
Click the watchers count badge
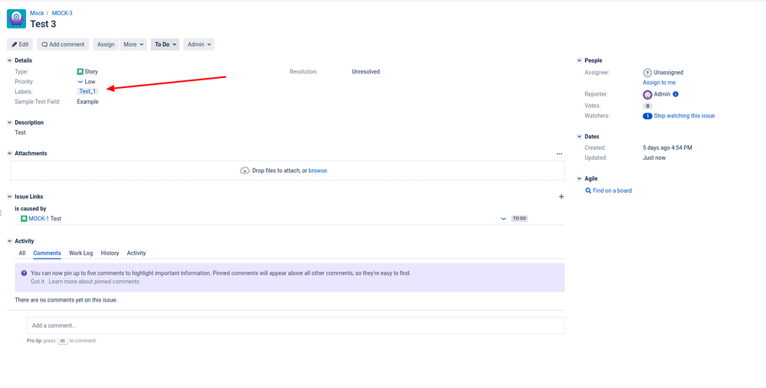tap(647, 116)
